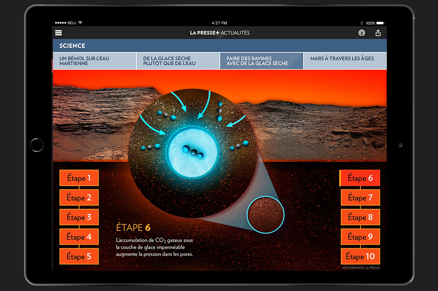Tap the Bluetooth status icon
The width and height of the screenshot is (438, 291).
pos(362,23)
